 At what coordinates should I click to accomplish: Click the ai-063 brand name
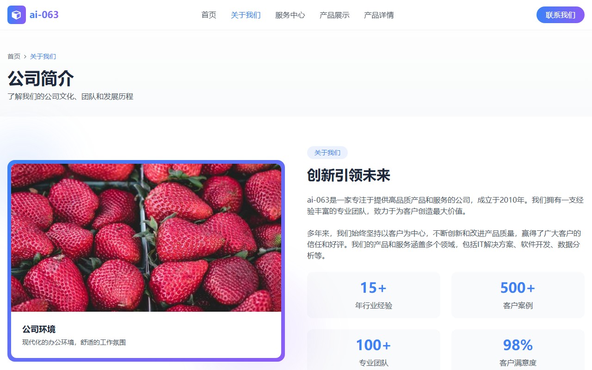click(x=44, y=15)
